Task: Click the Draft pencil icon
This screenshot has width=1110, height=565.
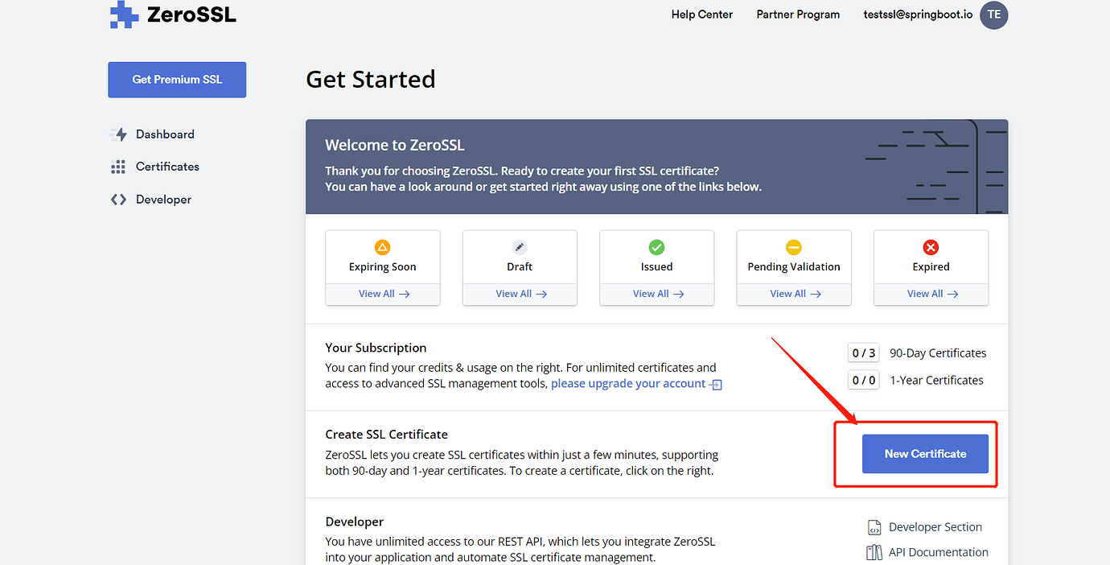Action: 520,247
